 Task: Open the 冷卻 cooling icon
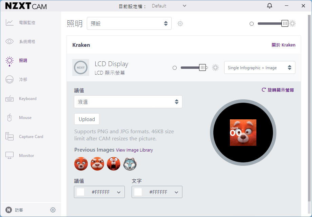(x=9, y=79)
